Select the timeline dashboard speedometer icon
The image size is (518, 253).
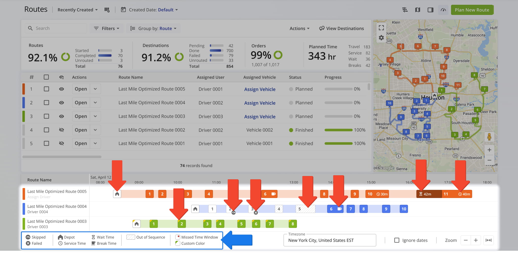pos(443,10)
